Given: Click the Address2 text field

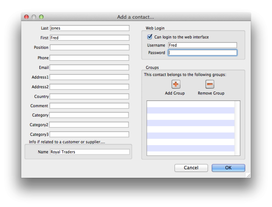Looking at the screenshot, I should click(x=89, y=87).
